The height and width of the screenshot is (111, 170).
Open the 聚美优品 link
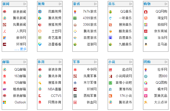point(161,96)
